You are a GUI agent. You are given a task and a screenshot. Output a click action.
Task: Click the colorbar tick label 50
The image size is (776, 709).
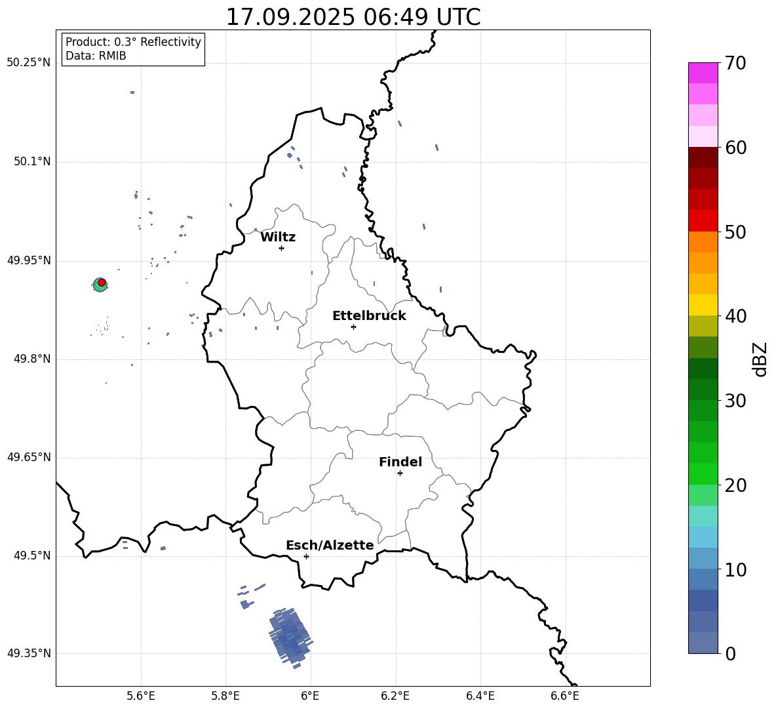pos(735,232)
